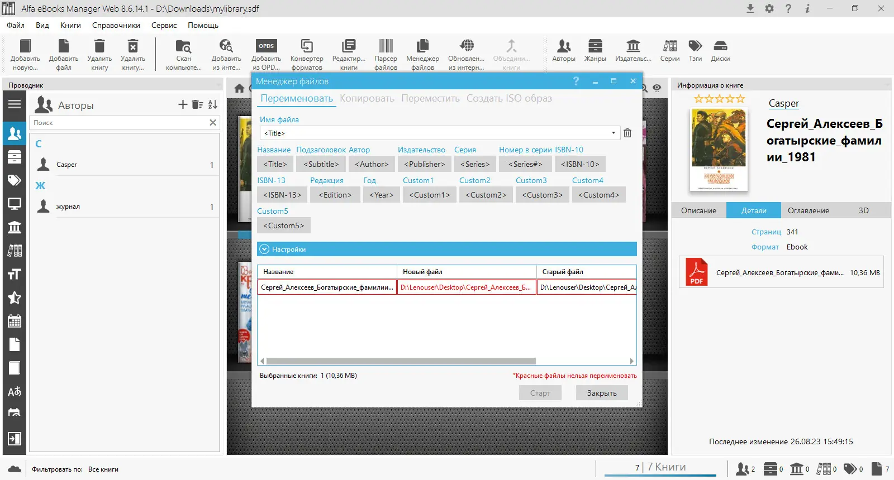Viewport: 894px width, 480px height.
Task: Open the Оглавление tab in book info
Action: 809,210
